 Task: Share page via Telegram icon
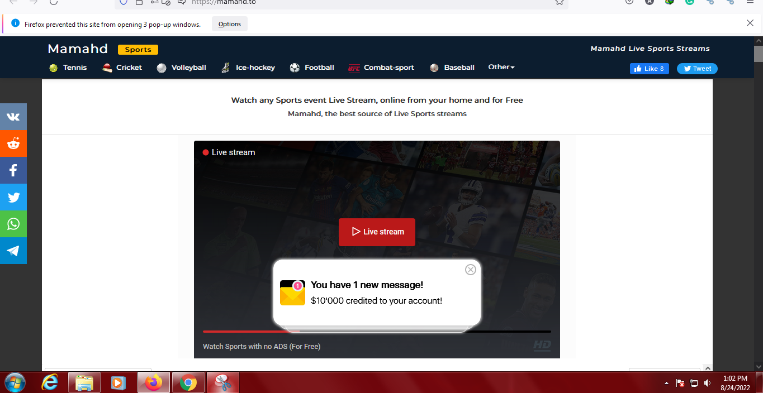click(13, 251)
